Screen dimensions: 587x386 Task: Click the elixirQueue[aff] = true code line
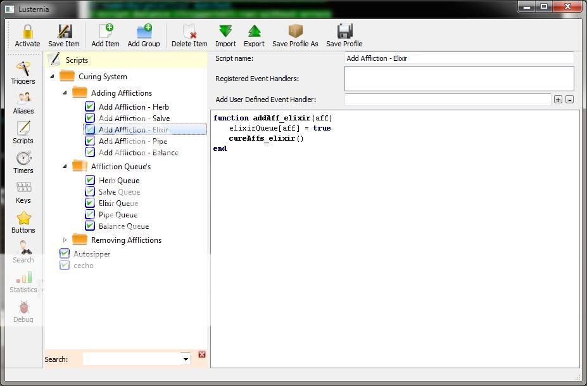[x=280, y=128]
